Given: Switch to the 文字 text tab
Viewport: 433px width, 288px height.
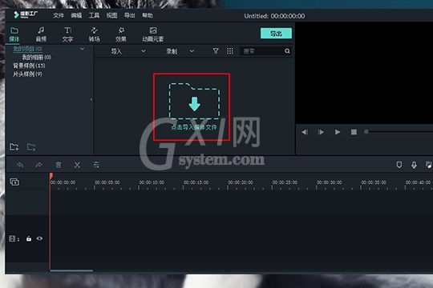Looking at the screenshot, I should coord(67,34).
